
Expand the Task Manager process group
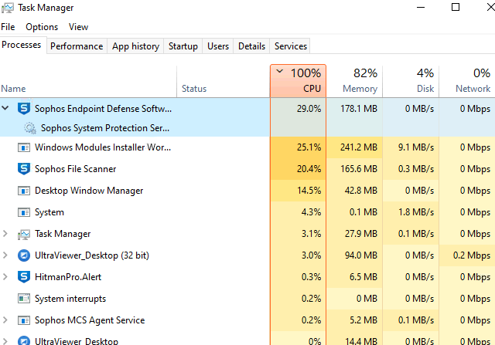(7, 234)
